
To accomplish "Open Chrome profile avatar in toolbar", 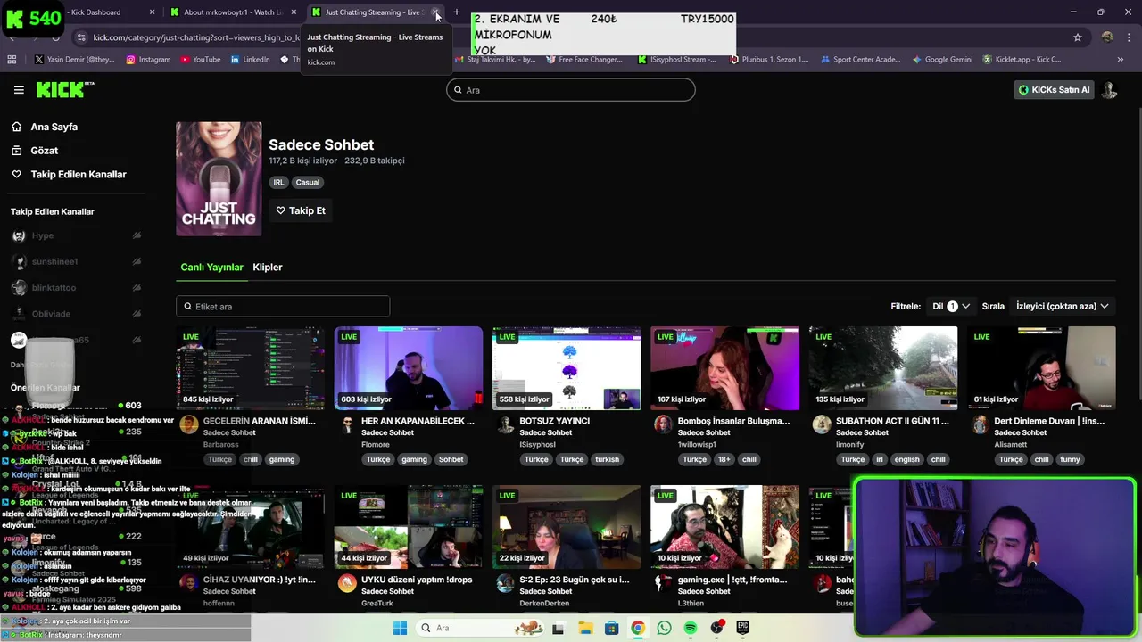I will [x=1107, y=37].
